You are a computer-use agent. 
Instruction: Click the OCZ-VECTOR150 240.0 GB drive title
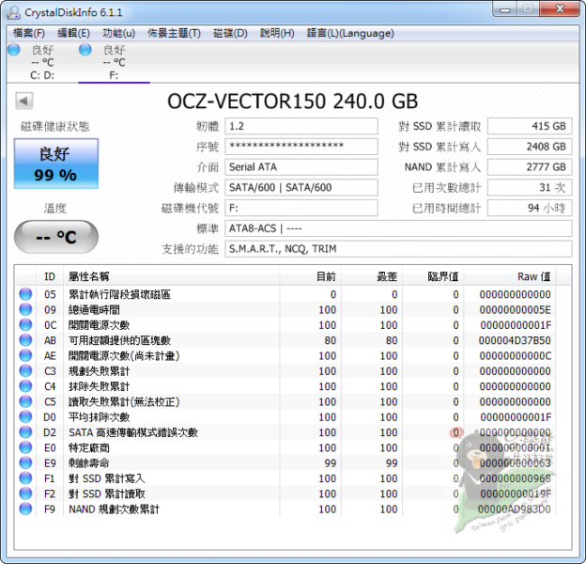tap(293, 101)
